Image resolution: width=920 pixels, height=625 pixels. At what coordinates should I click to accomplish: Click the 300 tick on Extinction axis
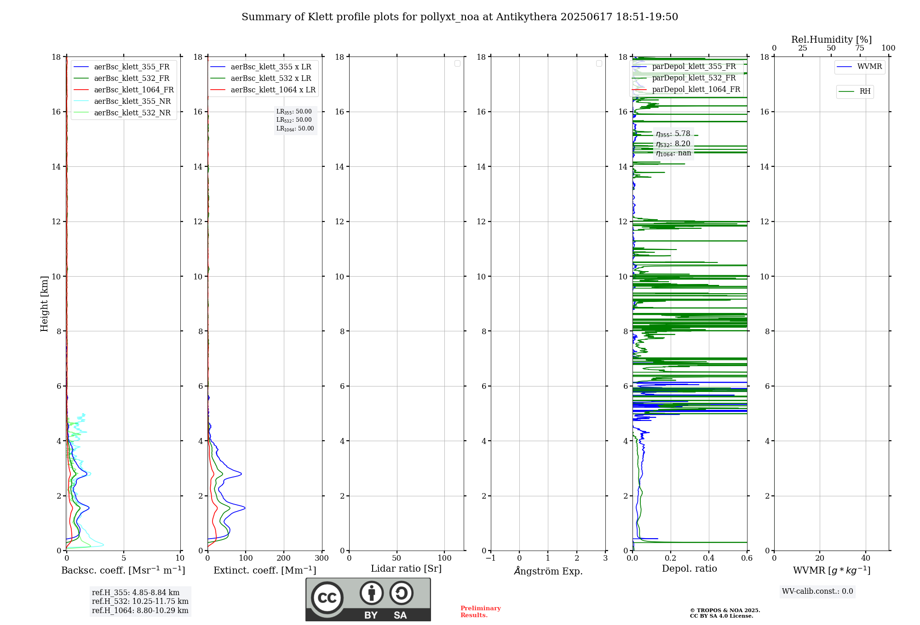click(x=322, y=558)
